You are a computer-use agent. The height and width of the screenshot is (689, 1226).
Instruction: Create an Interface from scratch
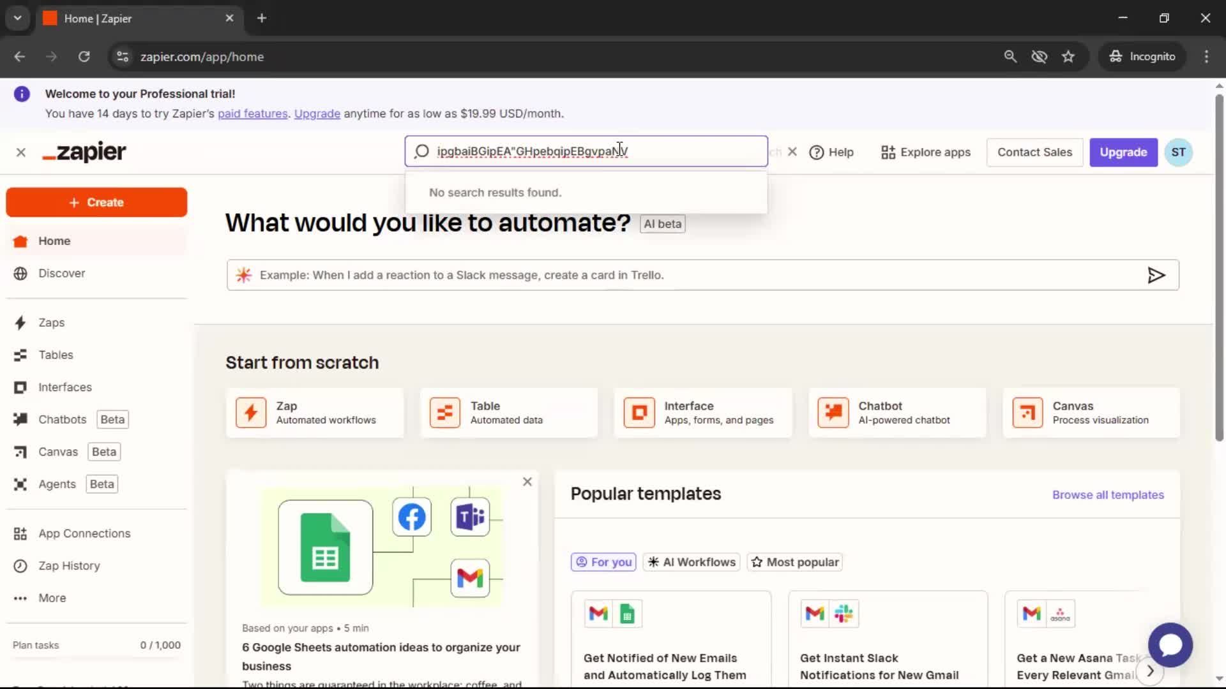point(703,413)
